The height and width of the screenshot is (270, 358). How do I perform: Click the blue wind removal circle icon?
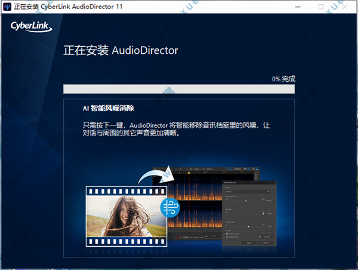pyautogui.click(x=170, y=209)
